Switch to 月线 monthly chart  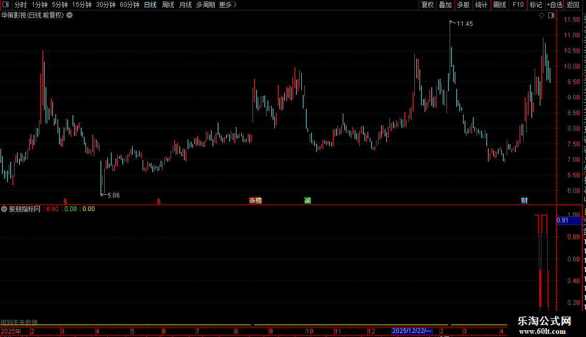pyautogui.click(x=185, y=5)
